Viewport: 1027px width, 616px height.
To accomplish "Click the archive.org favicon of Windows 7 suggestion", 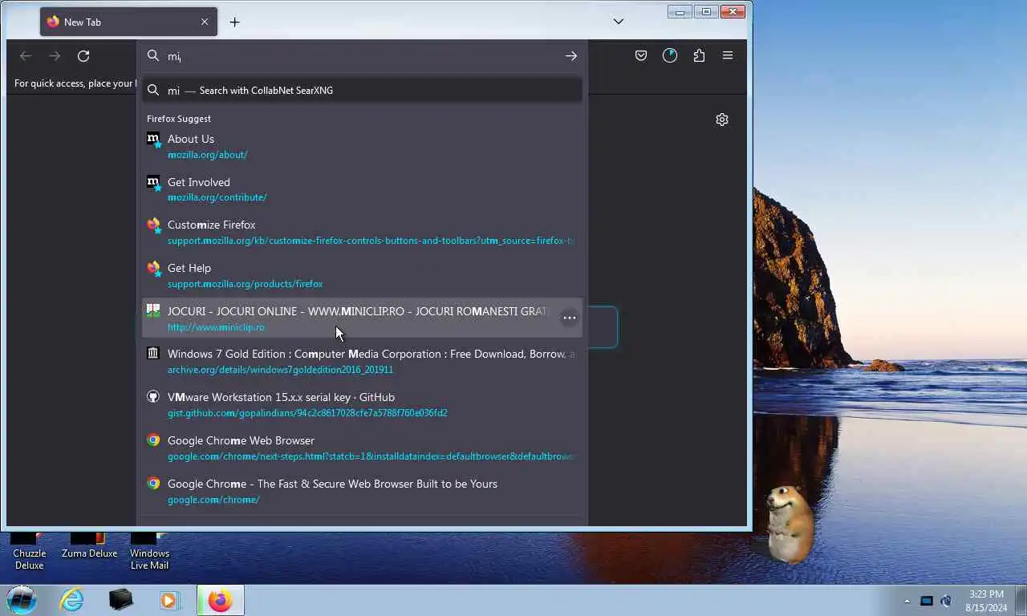I will click(153, 354).
